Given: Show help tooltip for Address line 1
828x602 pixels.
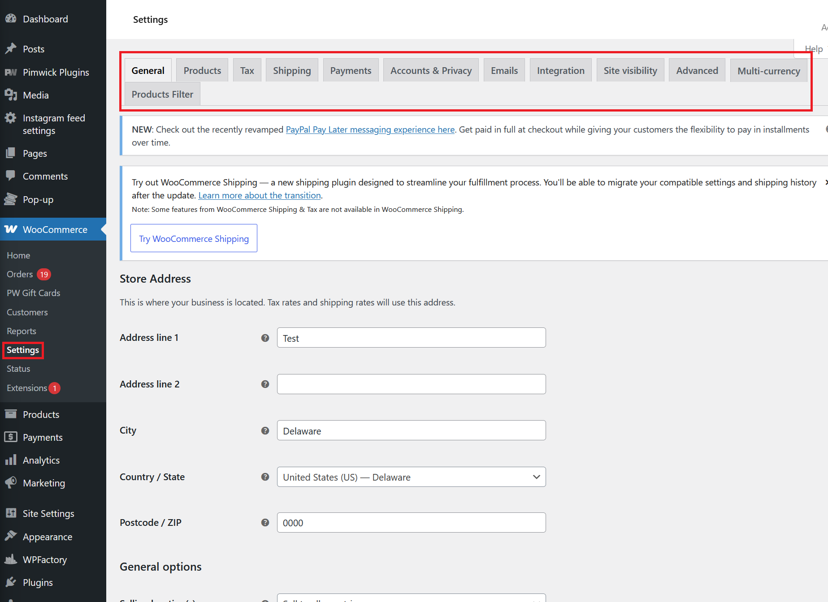Looking at the screenshot, I should coord(265,338).
